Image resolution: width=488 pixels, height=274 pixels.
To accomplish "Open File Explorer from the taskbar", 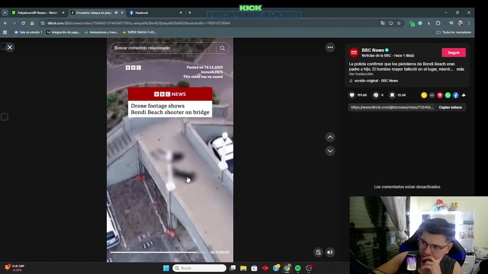I will [x=243, y=268].
